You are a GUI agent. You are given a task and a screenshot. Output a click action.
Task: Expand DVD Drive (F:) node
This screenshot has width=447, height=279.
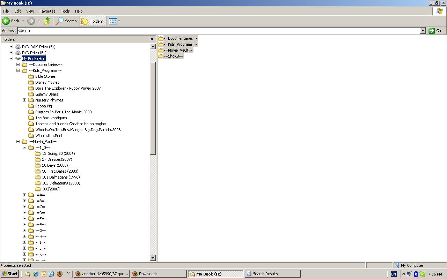coord(11,52)
